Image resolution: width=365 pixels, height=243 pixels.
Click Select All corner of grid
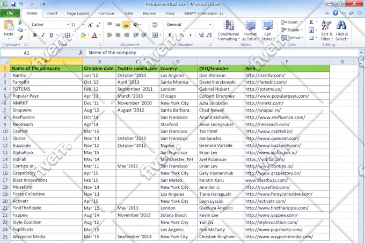click(x=5, y=62)
